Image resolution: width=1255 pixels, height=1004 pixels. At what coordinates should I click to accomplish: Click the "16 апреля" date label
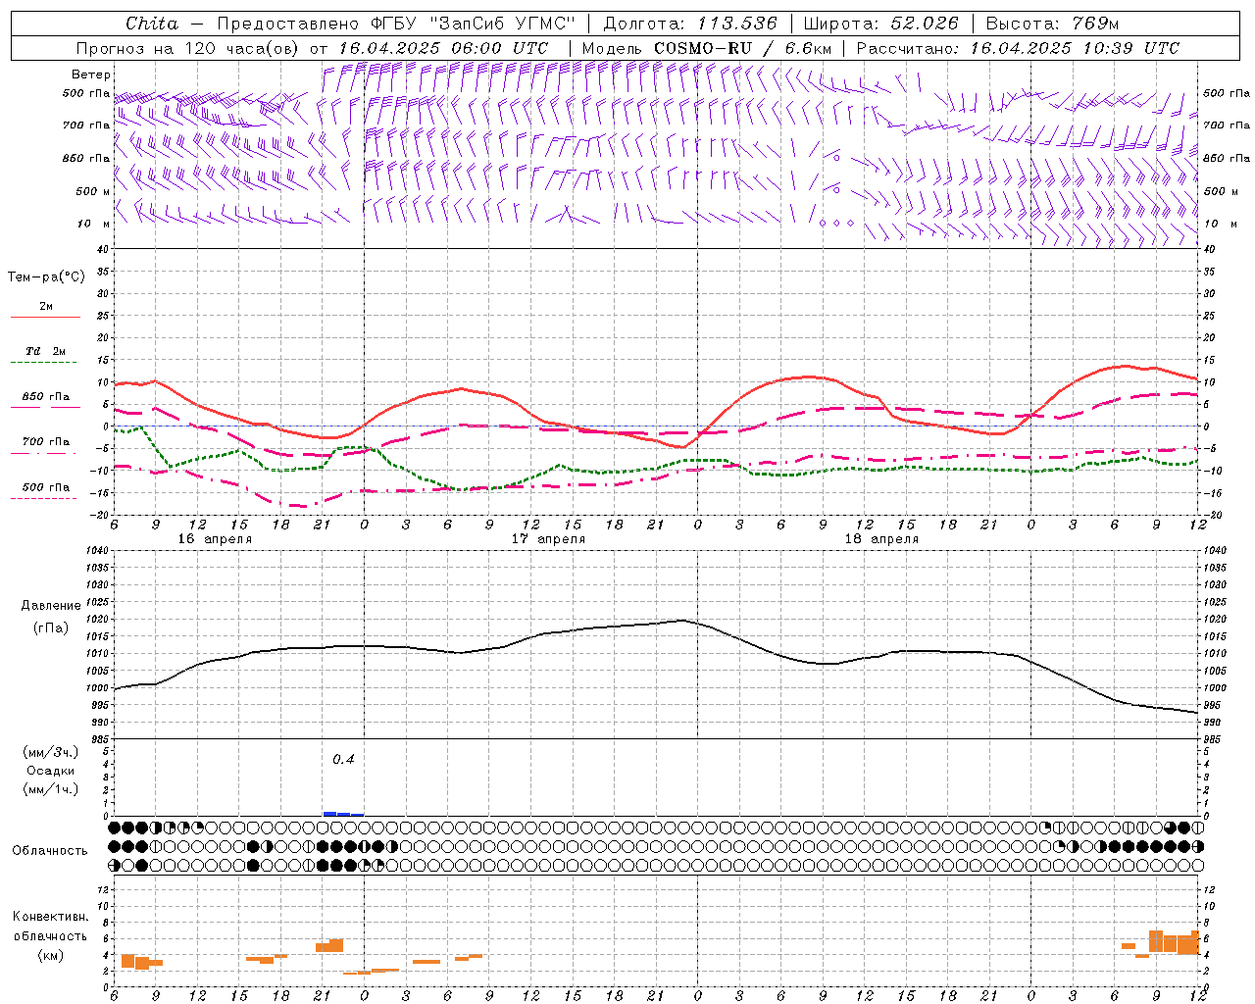click(x=215, y=539)
